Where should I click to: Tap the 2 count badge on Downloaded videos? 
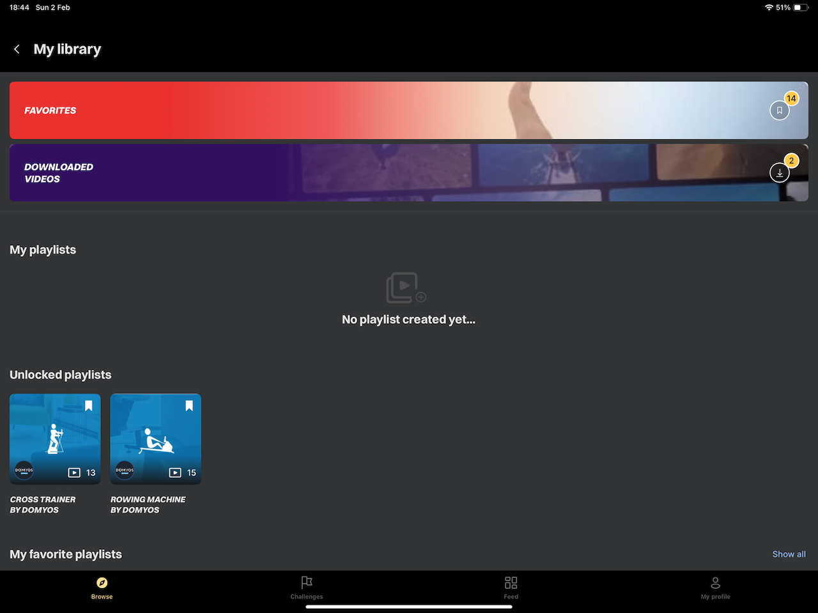(x=791, y=160)
